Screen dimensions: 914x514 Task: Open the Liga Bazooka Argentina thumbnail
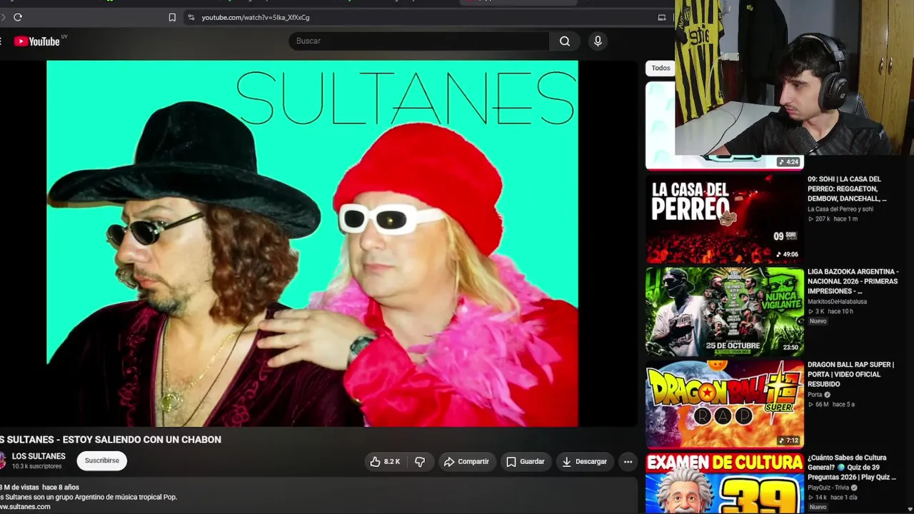coord(725,312)
